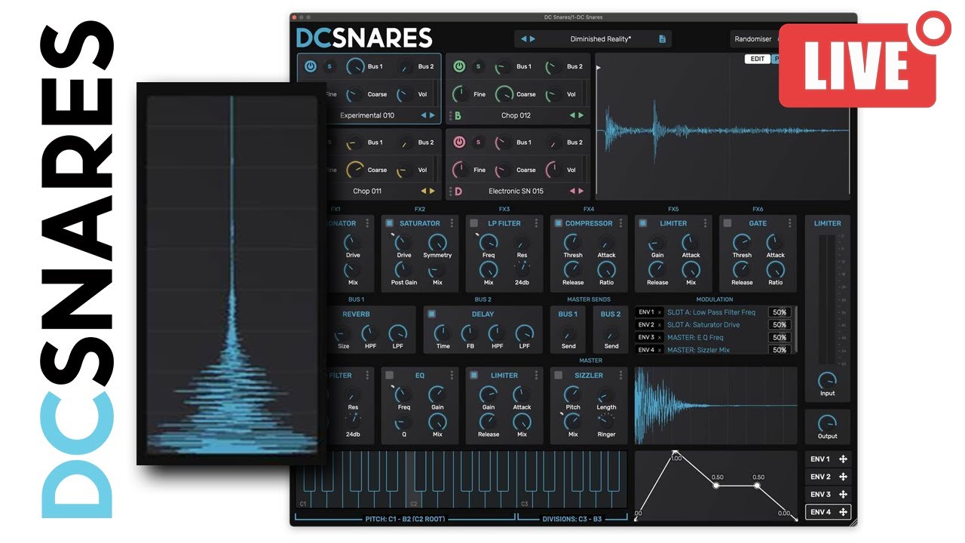Click the ENV 4 move crosshair icon

click(843, 512)
